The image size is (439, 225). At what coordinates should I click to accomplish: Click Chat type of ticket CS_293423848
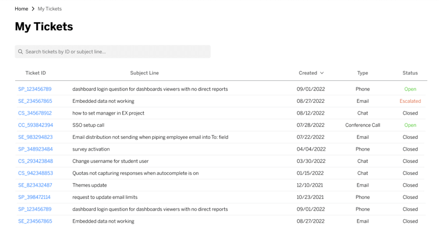point(363,161)
